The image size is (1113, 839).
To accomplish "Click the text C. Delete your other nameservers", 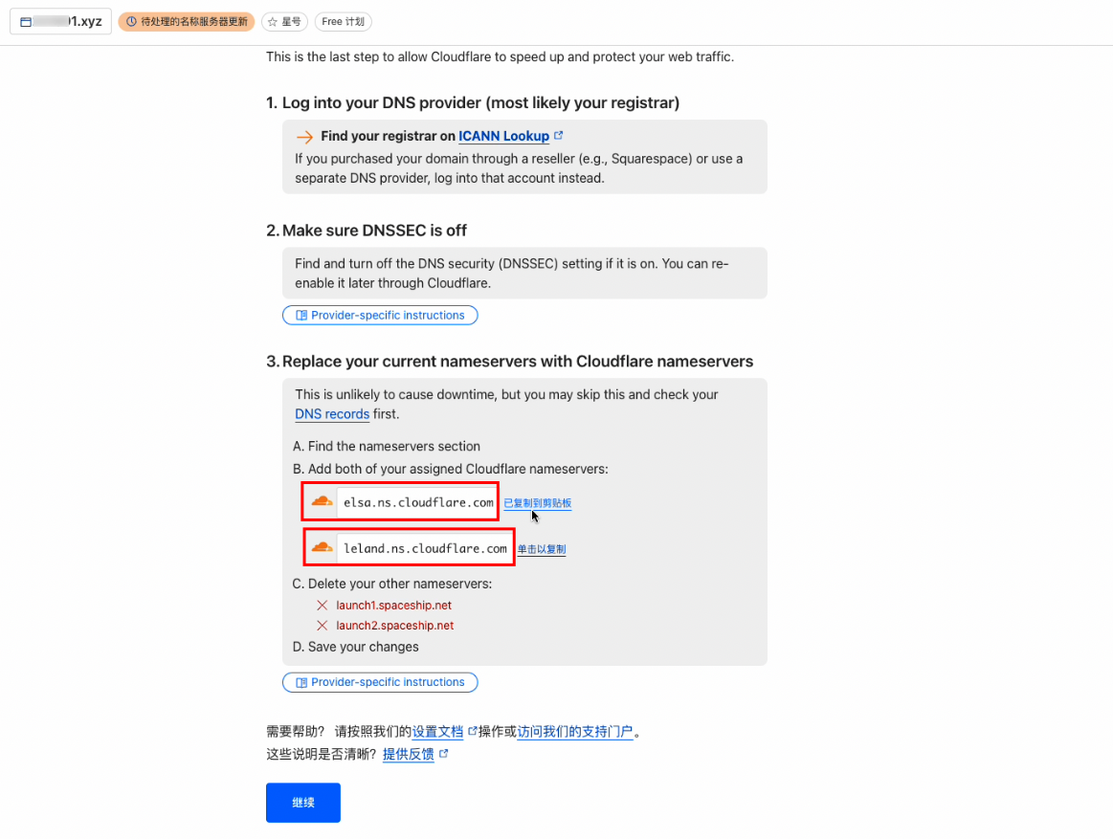I will tap(392, 584).
